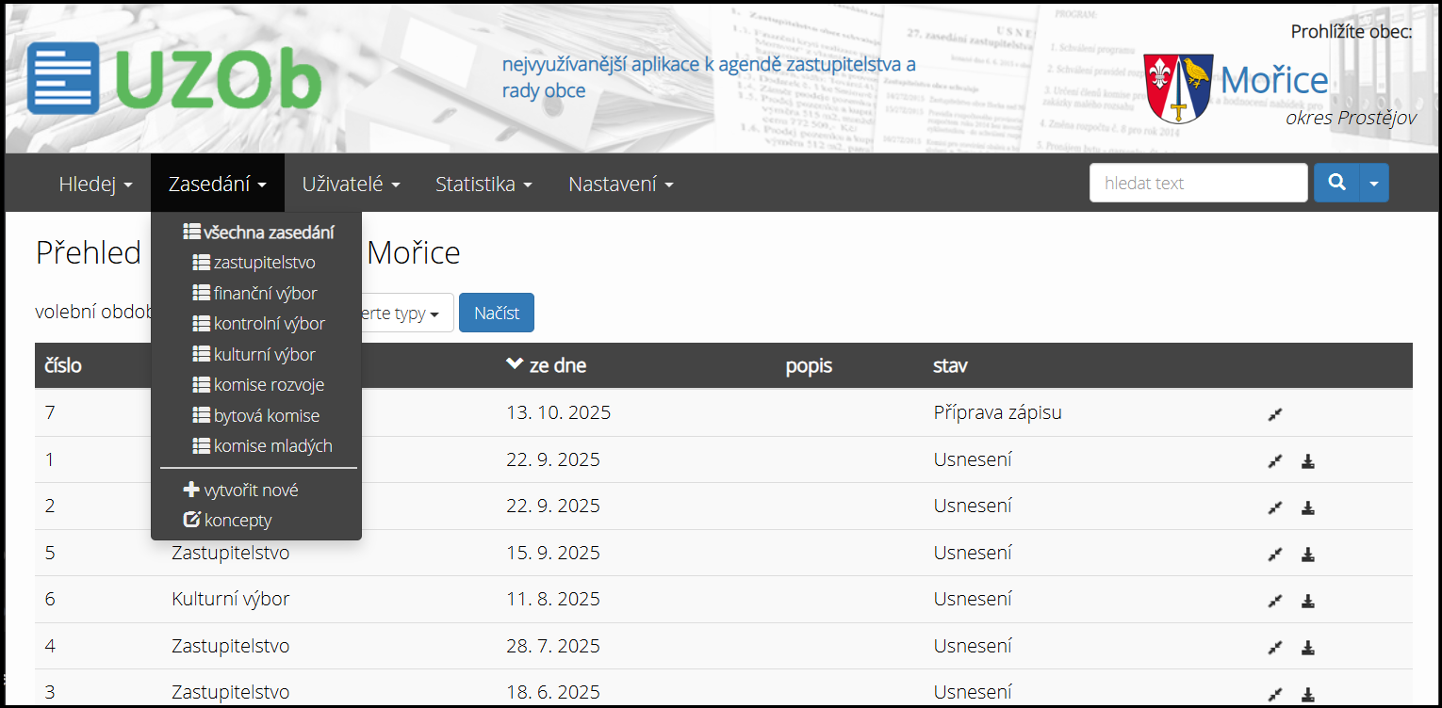The image size is (1442, 708).
Task: Click the pin icon for meeting number 7
Action: 1275,414
